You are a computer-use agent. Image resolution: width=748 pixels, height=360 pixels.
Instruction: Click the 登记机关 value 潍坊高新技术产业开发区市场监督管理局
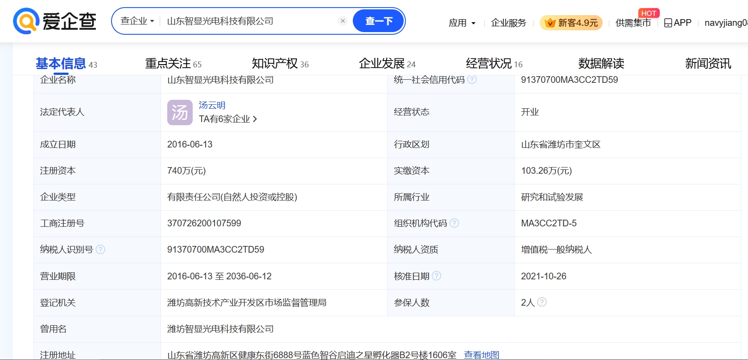[247, 303]
